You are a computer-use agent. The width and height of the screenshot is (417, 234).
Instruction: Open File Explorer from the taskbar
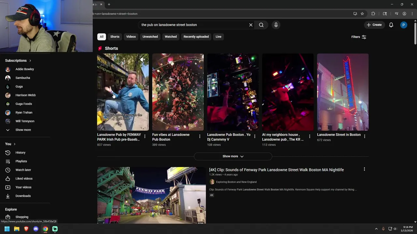(x=17, y=229)
